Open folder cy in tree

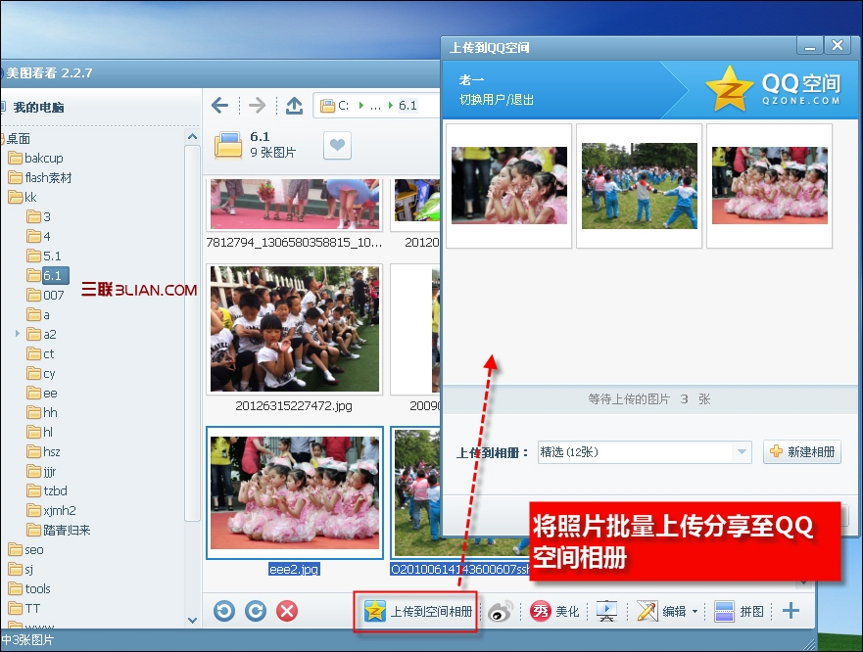(x=41, y=374)
